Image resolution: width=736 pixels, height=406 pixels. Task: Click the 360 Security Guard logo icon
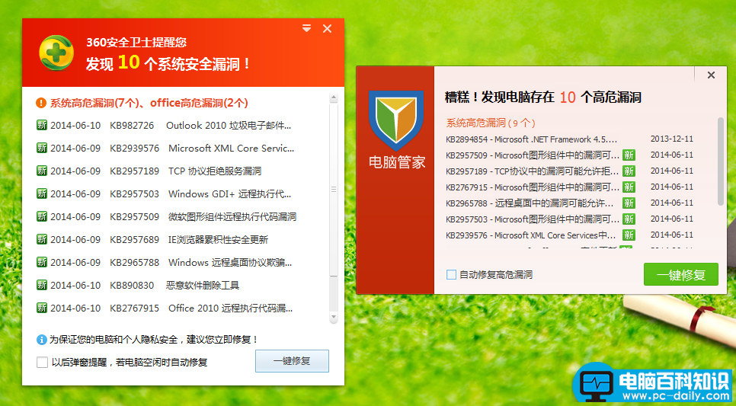coord(56,53)
